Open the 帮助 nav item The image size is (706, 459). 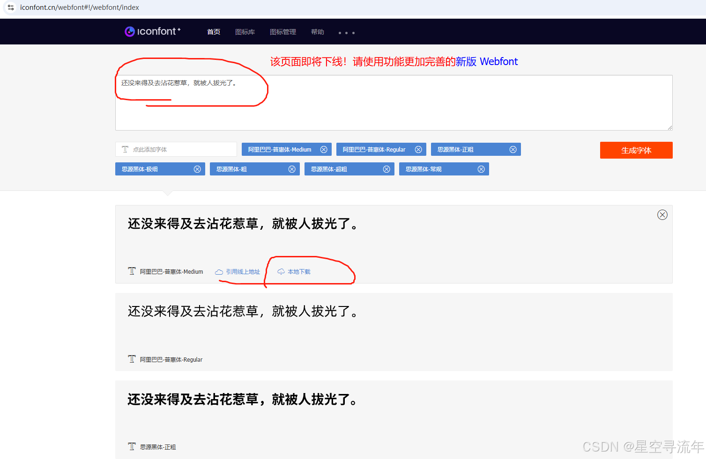pyautogui.click(x=318, y=32)
